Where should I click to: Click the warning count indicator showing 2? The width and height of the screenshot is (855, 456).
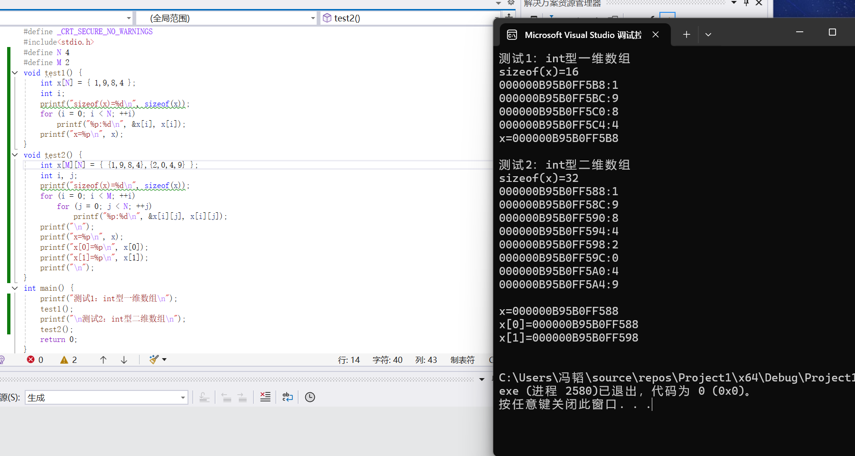(69, 360)
